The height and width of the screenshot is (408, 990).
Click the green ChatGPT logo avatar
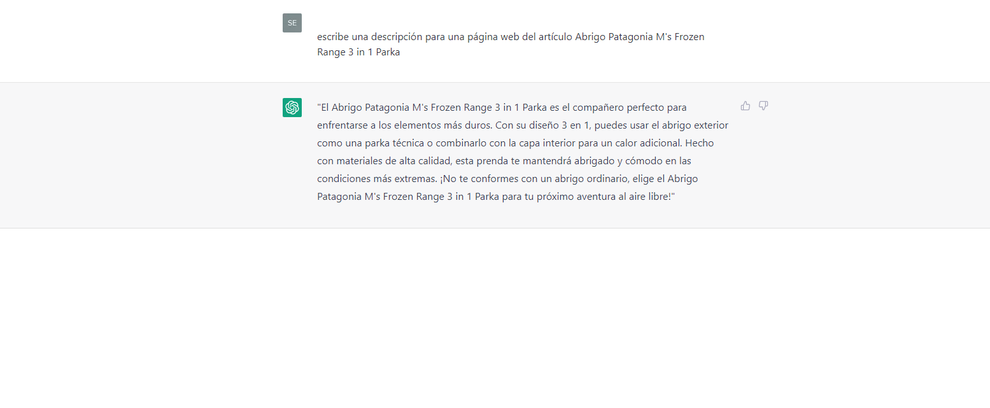click(x=292, y=108)
